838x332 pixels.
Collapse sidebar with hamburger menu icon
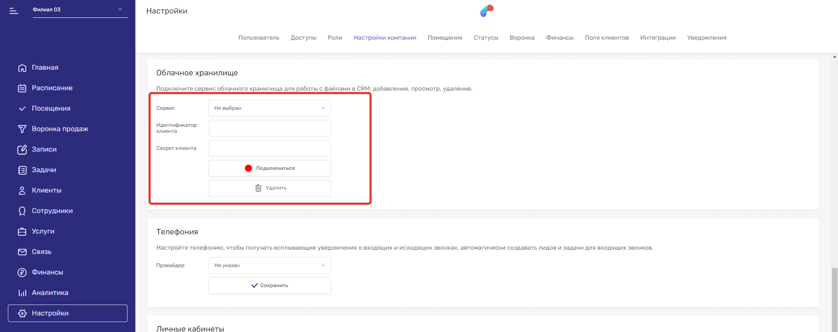click(14, 11)
